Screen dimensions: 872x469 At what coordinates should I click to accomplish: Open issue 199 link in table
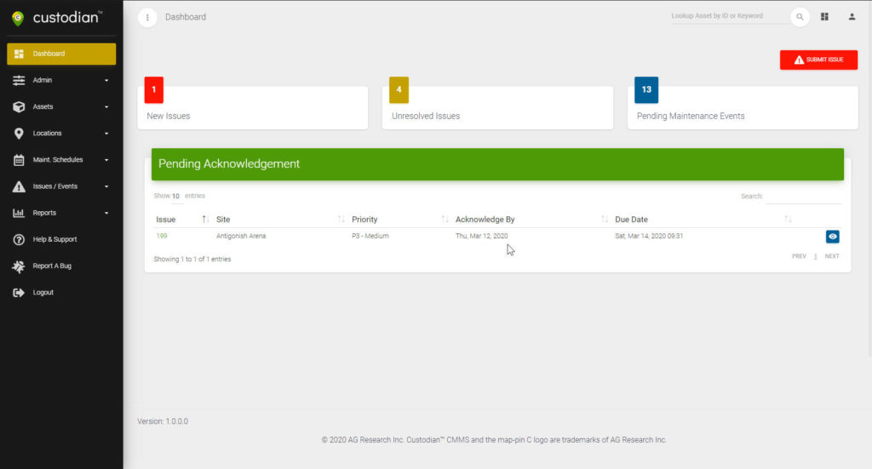point(161,236)
